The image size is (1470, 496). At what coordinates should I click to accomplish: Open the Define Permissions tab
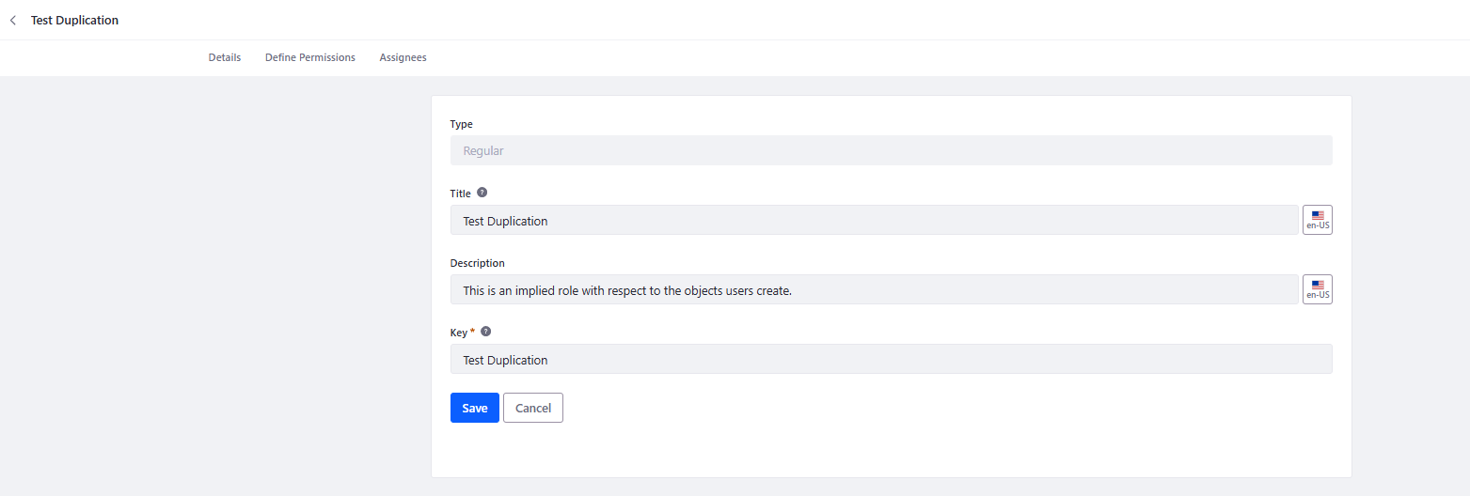(310, 57)
